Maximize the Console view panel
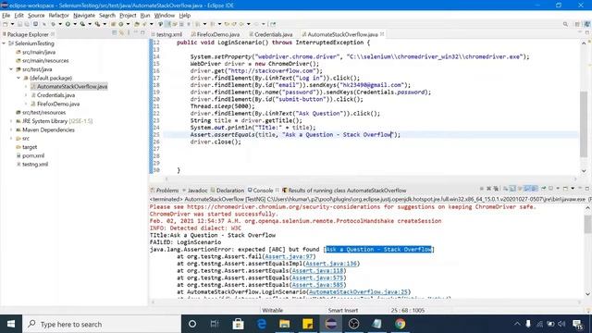Image resolution: width=592 pixels, height=333 pixels. [587, 189]
